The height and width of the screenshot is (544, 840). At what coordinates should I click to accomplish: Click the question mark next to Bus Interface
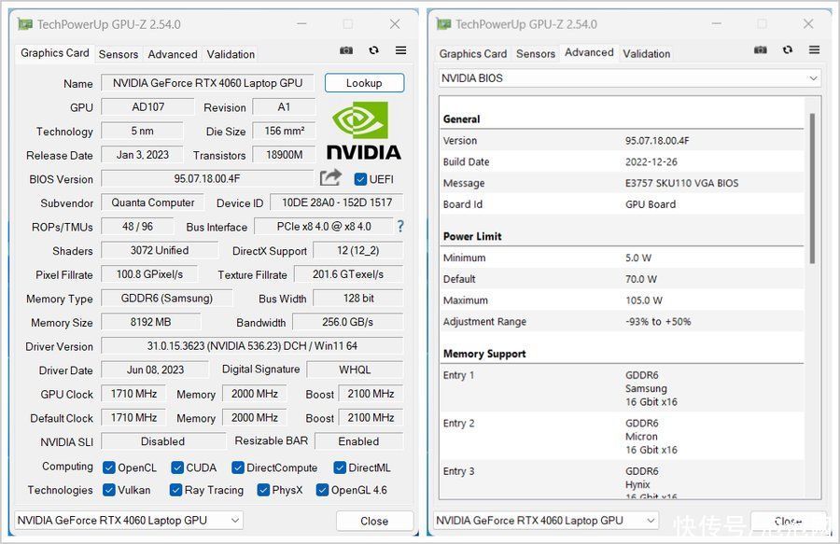coord(400,227)
